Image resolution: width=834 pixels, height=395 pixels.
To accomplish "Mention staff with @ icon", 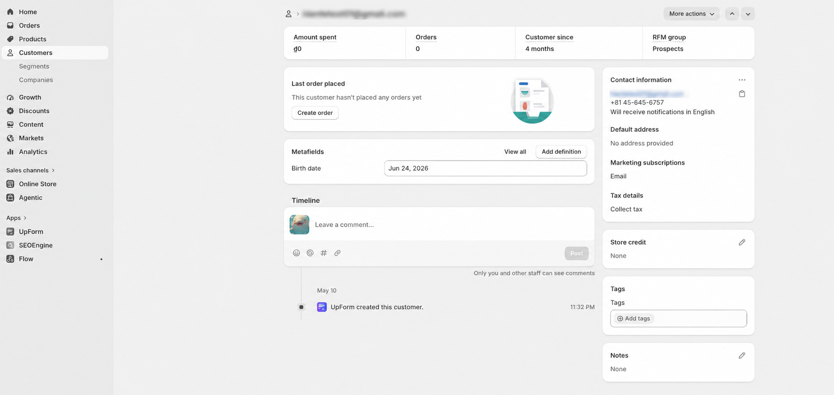I will (x=310, y=253).
